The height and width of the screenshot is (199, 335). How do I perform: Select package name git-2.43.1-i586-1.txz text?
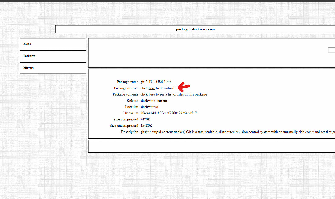pyautogui.click(x=156, y=82)
